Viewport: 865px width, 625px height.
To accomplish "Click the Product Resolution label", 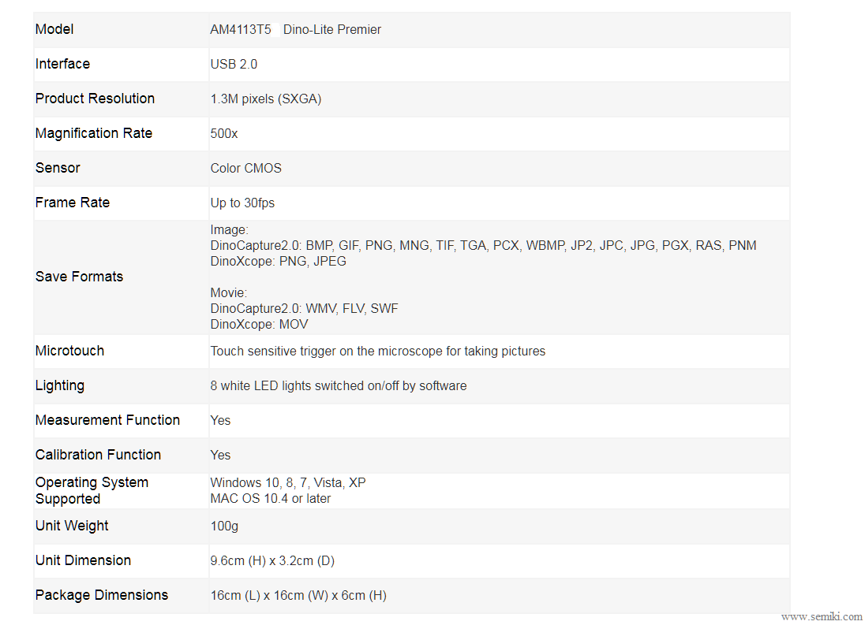I will pyautogui.click(x=95, y=99).
